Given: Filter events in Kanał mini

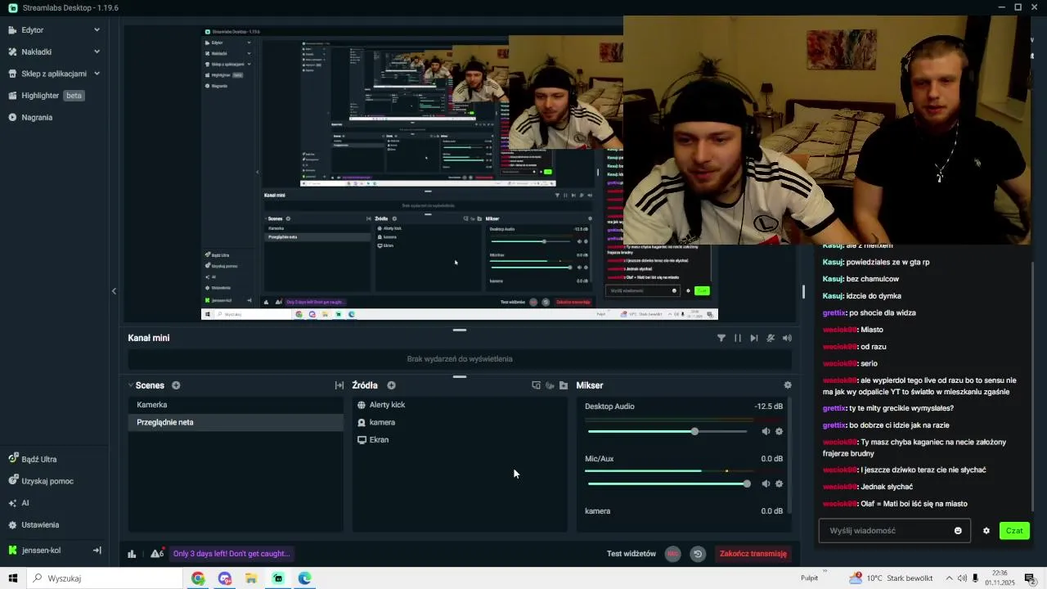Looking at the screenshot, I should tap(721, 338).
